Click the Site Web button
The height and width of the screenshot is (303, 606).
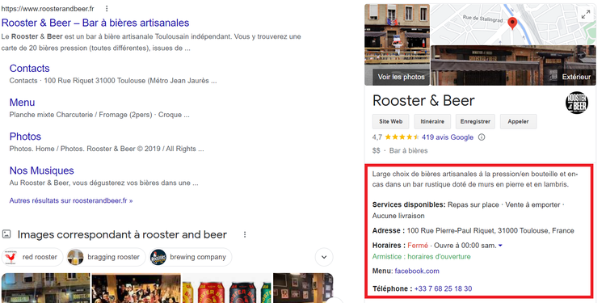click(390, 121)
